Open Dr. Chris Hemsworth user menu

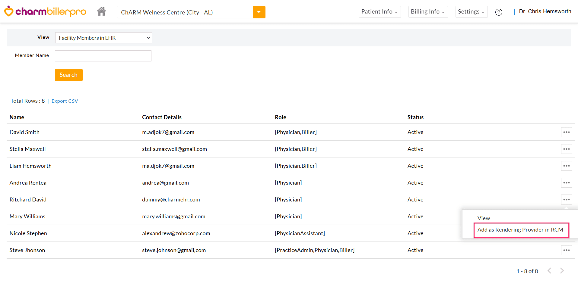pyautogui.click(x=545, y=11)
